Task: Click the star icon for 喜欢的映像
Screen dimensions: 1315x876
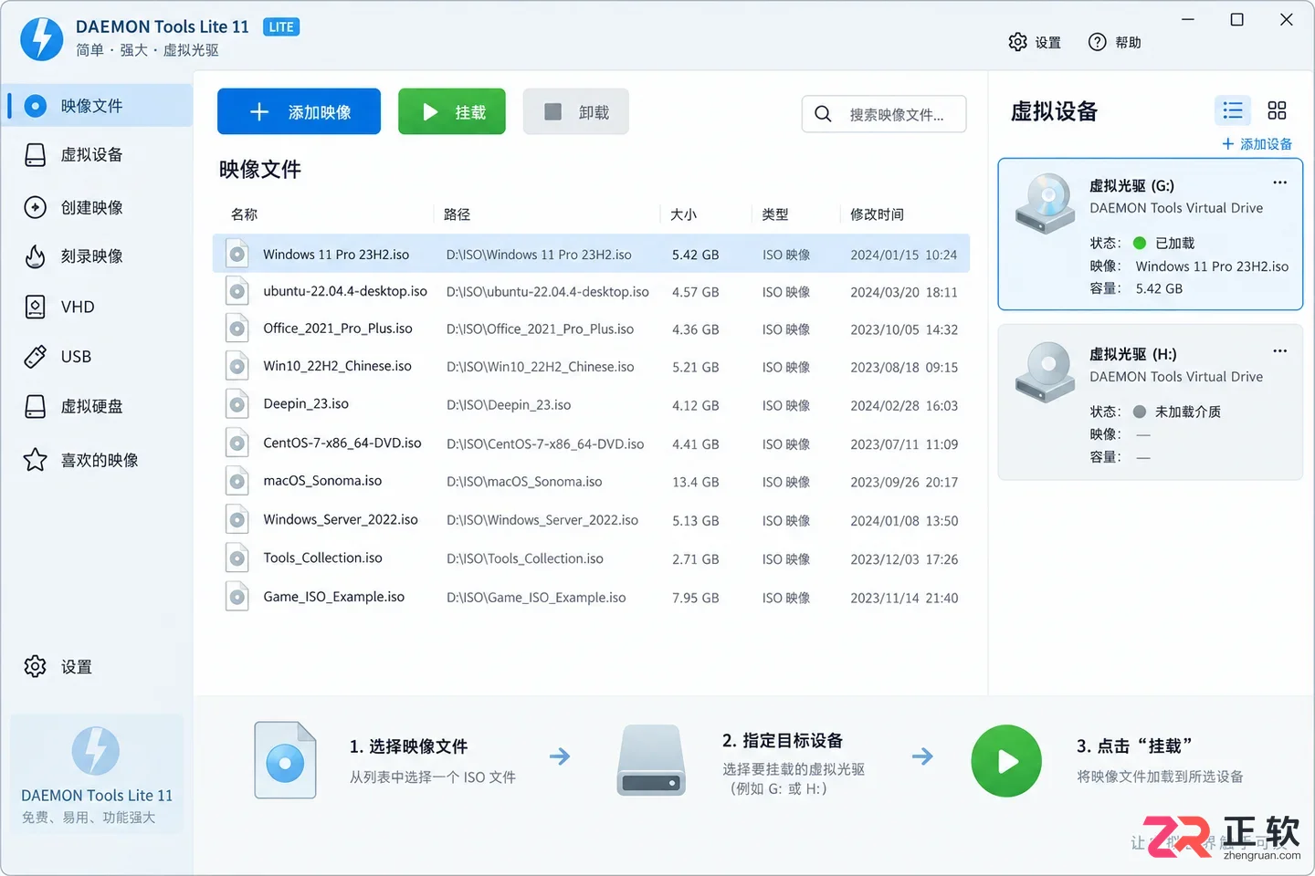Action: pyautogui.click(x=36, y=460)
